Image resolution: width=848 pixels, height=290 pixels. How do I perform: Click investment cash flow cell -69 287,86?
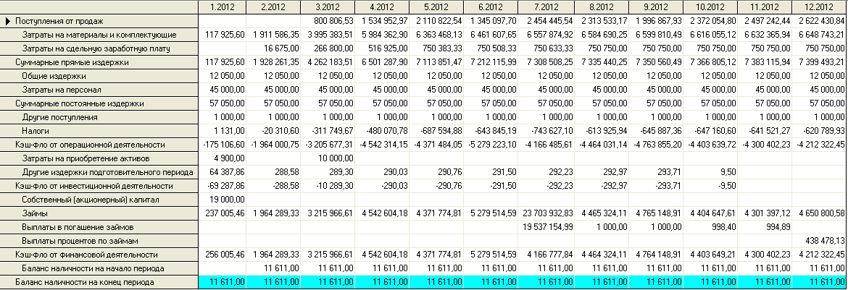(223, 186)
